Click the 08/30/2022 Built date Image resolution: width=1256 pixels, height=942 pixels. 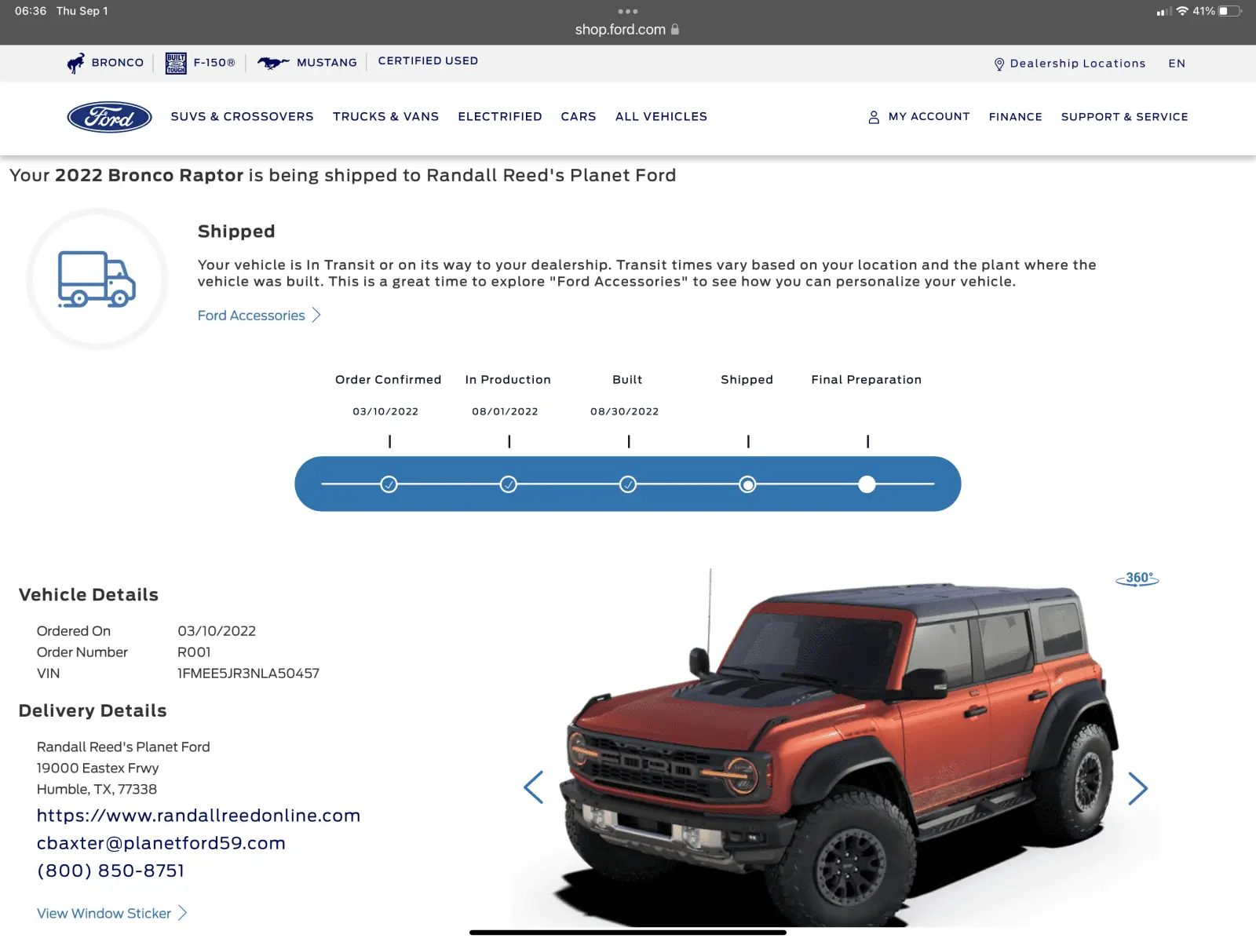point(625,411)
